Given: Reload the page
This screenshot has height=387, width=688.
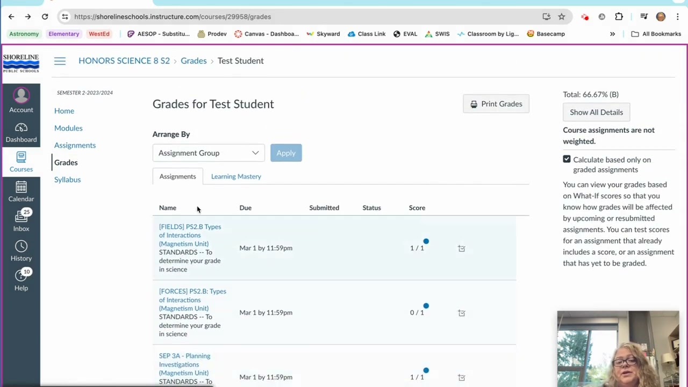Looking at the screenshot, I should click(45, 17).
